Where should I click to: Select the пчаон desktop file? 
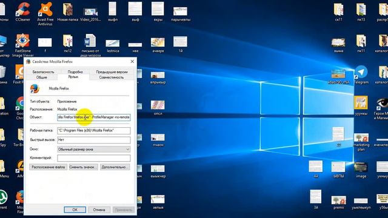[x=158, y=140]
